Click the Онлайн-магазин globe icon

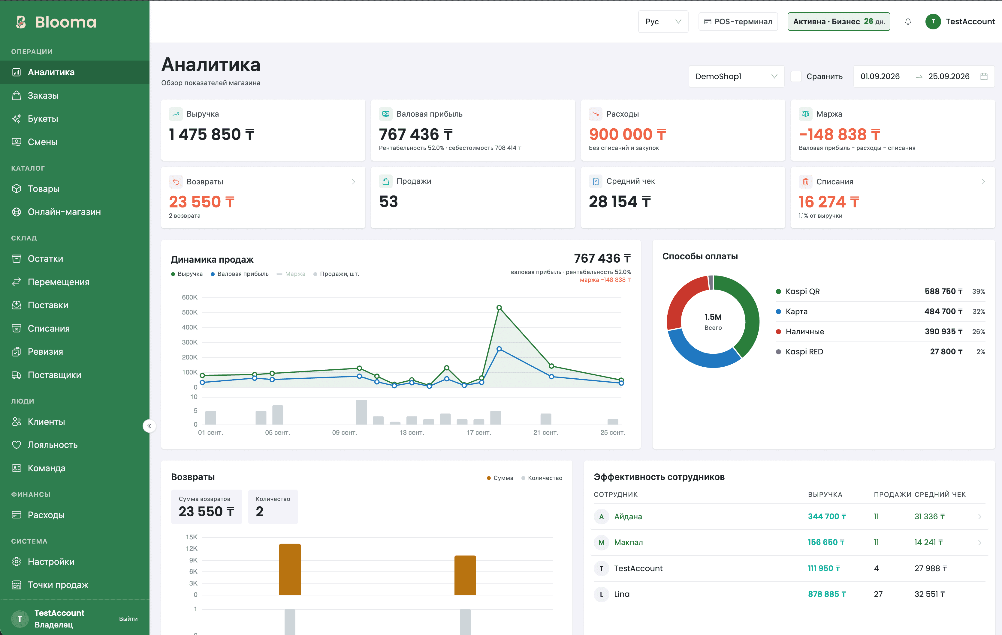(16, 212)
